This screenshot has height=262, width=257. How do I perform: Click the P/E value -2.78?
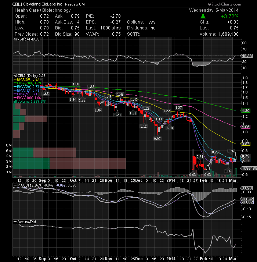(115, 16)
